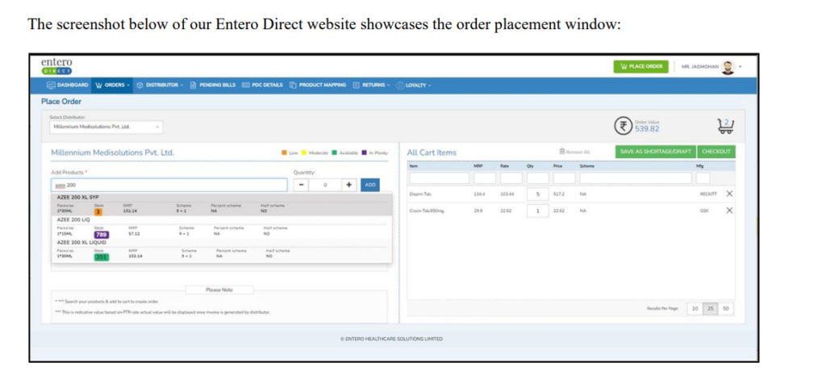
Task: Click the rupee Order Value icon
Action: click(623, 125)
